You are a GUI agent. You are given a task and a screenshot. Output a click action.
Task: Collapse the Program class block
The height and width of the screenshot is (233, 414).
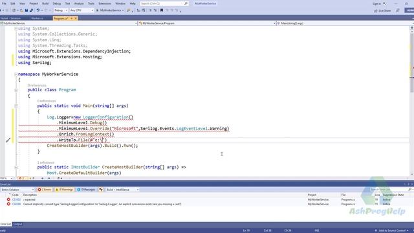16,90
